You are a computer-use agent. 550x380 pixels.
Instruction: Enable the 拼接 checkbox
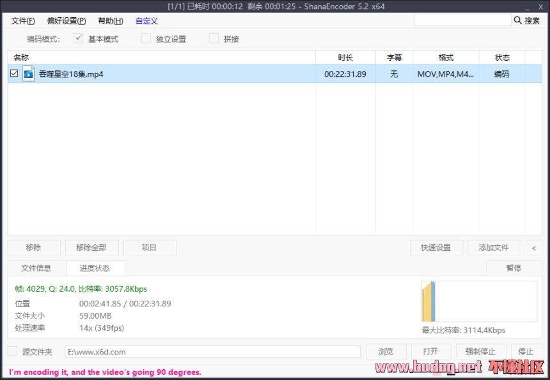point(214,38)
